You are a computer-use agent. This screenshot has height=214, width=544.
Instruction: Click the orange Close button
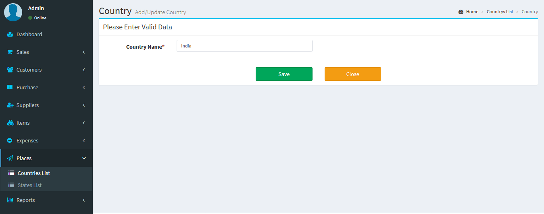point(352,74)
